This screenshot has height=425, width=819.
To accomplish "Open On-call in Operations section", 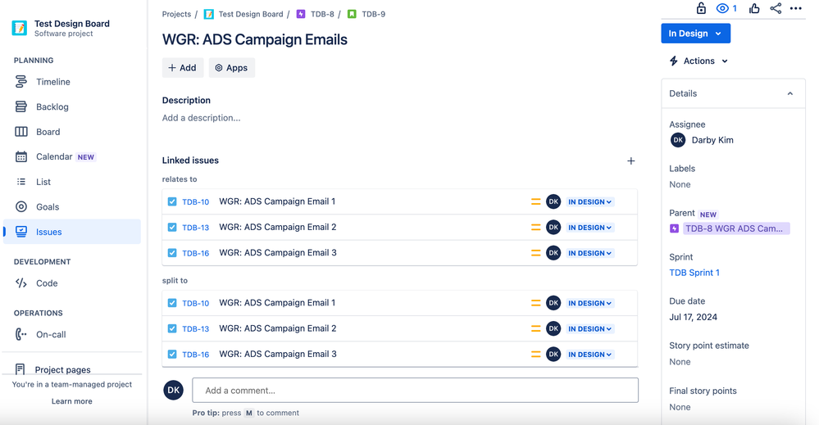I will [x=72, y=334].
